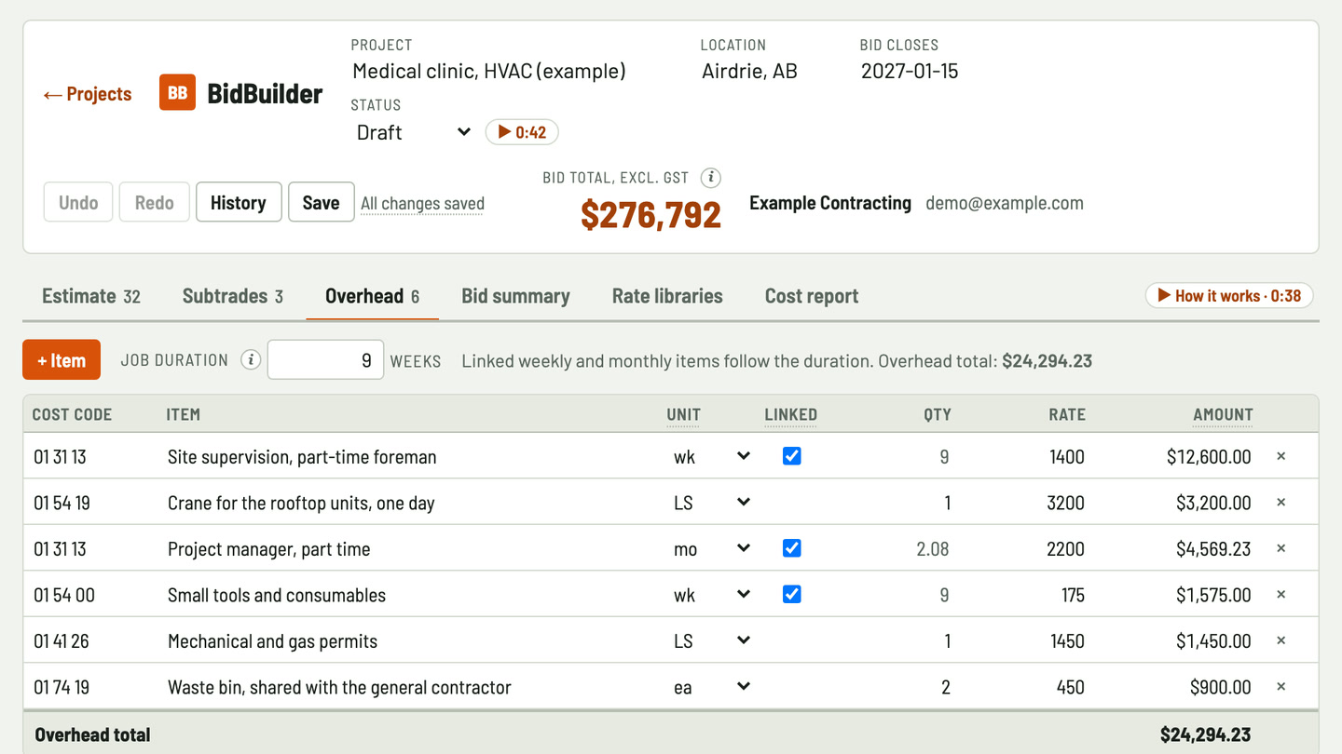Delete the Waste bin row
Screen dimensions: 1342x754
click(x=1280, y=687)
